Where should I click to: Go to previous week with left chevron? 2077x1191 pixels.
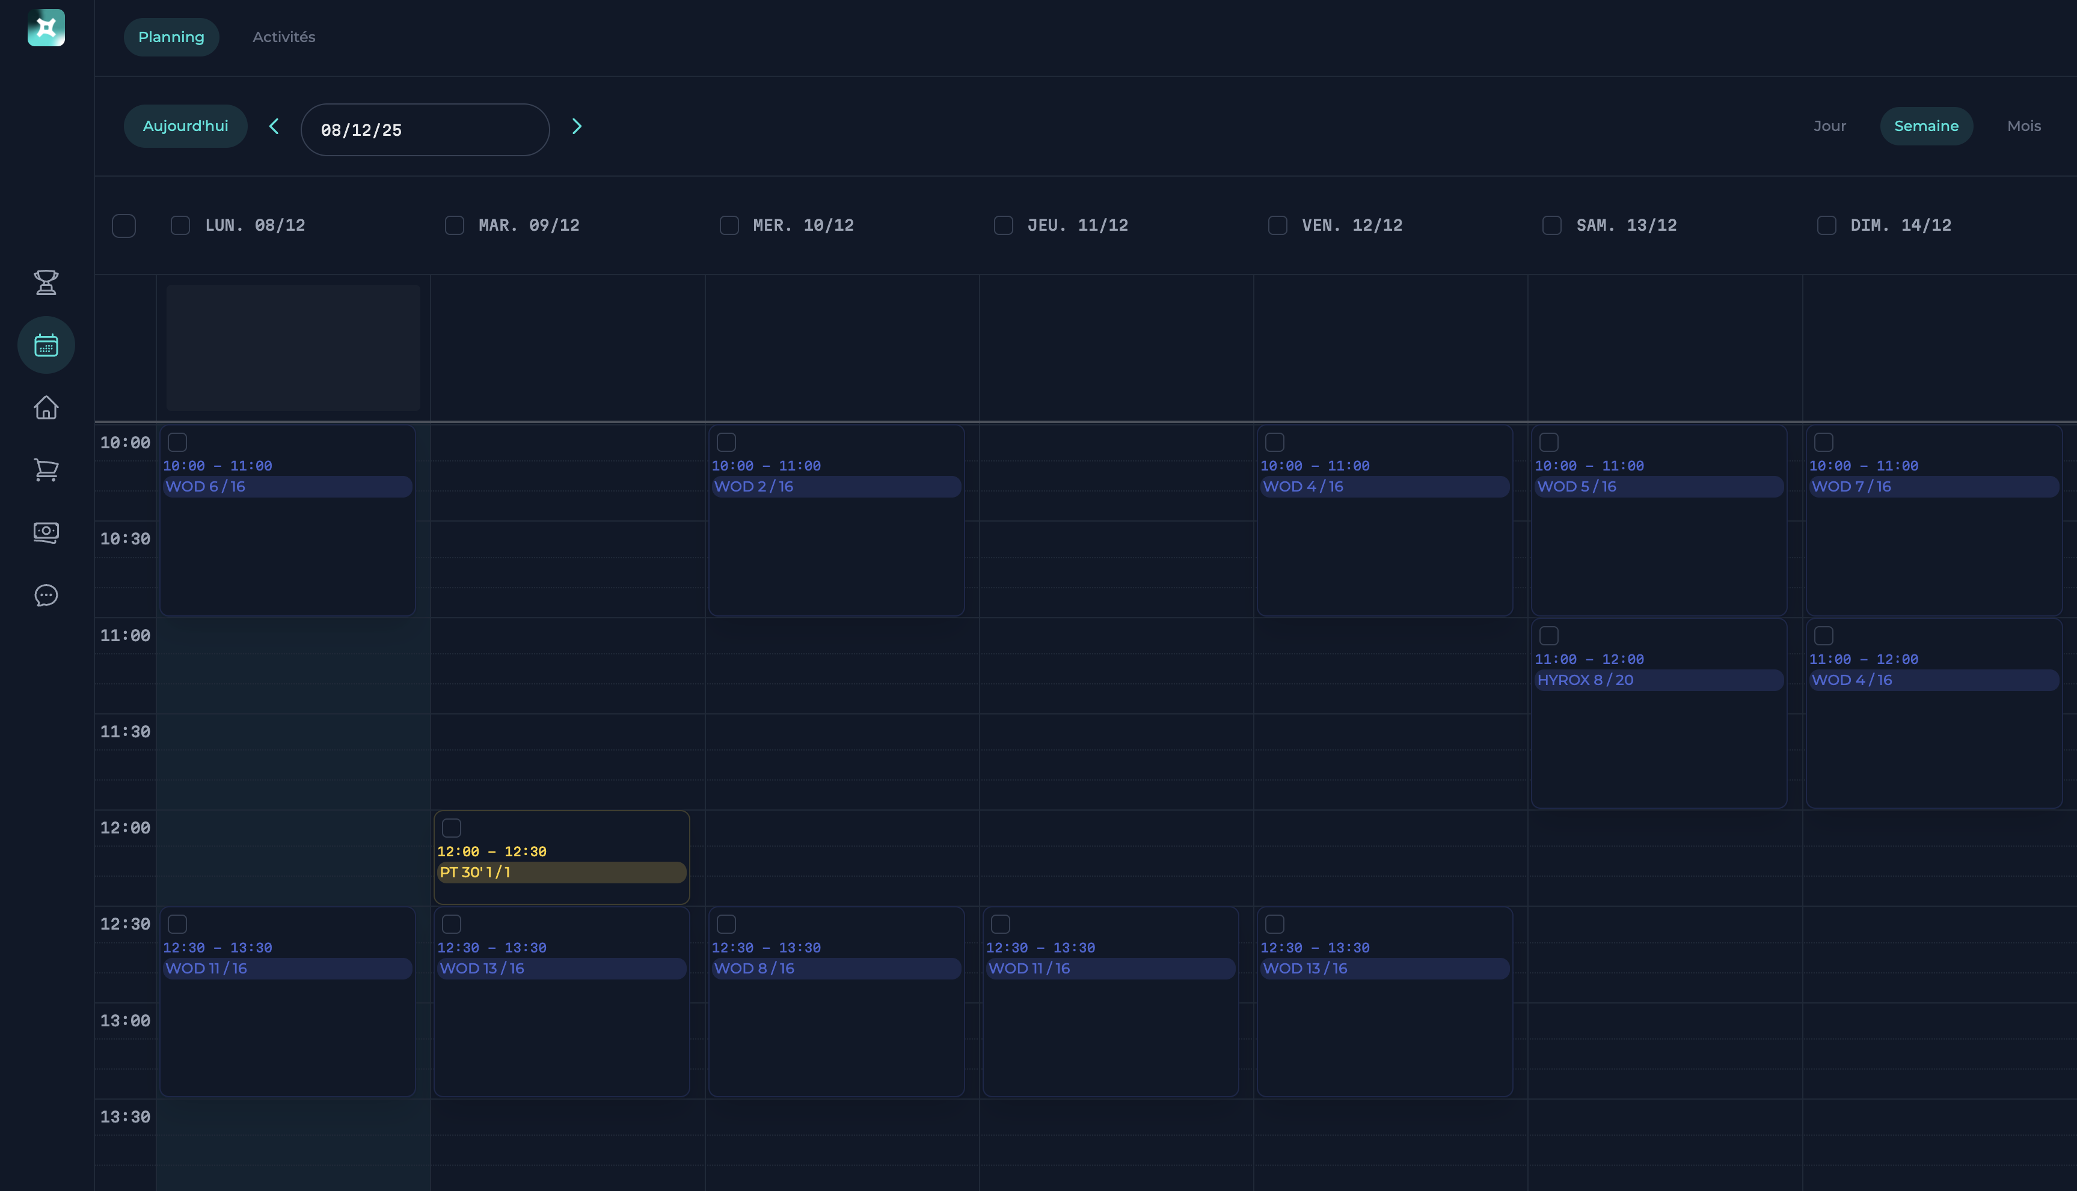[x=274, y=127]
